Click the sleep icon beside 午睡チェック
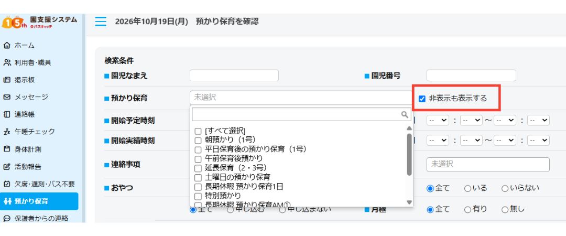Screen dimensions: 566x236 tap(7, 132)
